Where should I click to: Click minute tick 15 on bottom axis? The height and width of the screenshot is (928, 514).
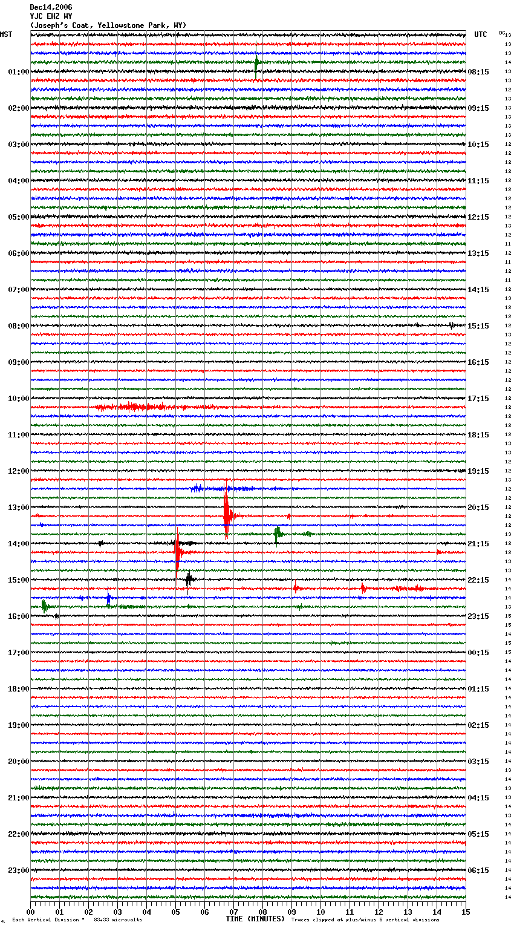click(x=466, y=912)
